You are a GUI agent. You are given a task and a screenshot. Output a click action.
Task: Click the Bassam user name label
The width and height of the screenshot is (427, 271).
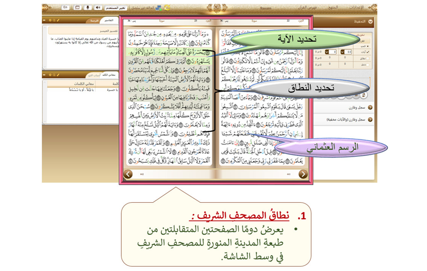[x=266, y=8]
